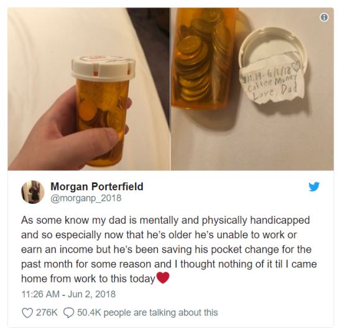The width and height of the screenshot is (342, 334).
Task: Click the white bottle cap in left photo
Action: pos(103,68)
